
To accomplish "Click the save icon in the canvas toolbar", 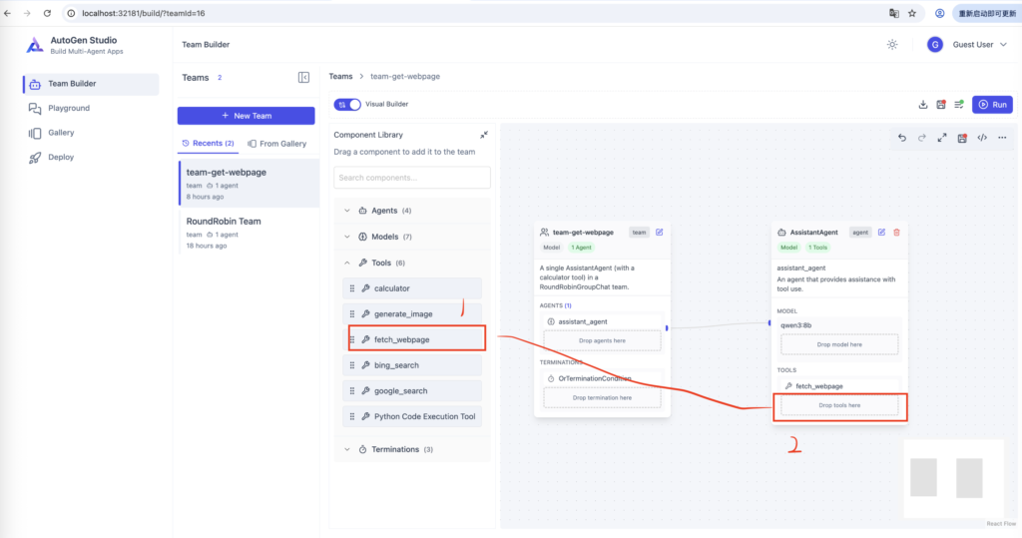I will pyautogui.click(x=962, y=138).
